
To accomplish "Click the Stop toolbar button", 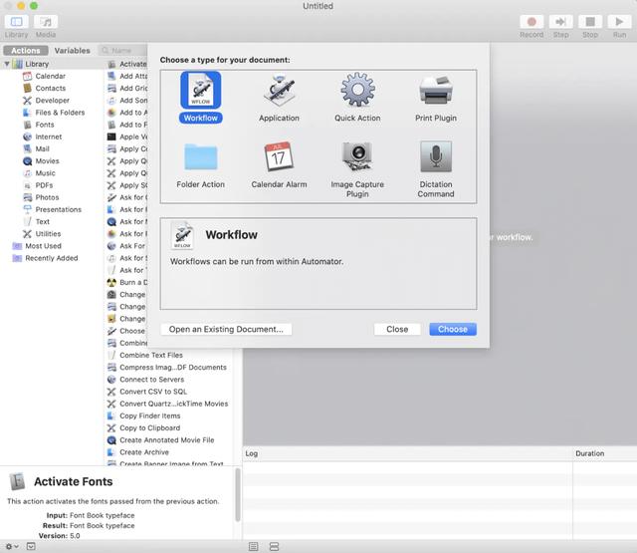I will [590, 22].
